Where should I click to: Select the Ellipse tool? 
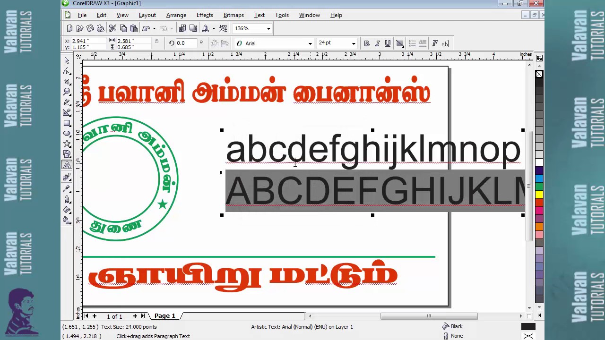tap(67, 133)
